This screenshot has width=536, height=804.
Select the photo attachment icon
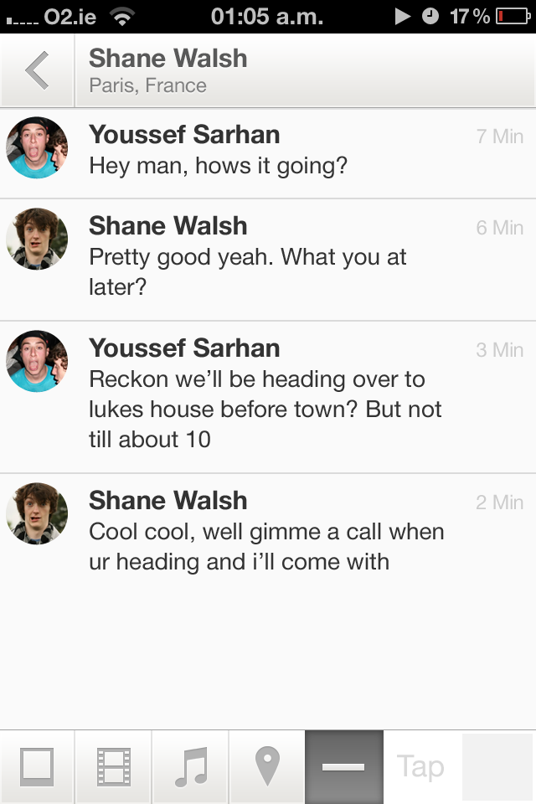click(37, 766)
